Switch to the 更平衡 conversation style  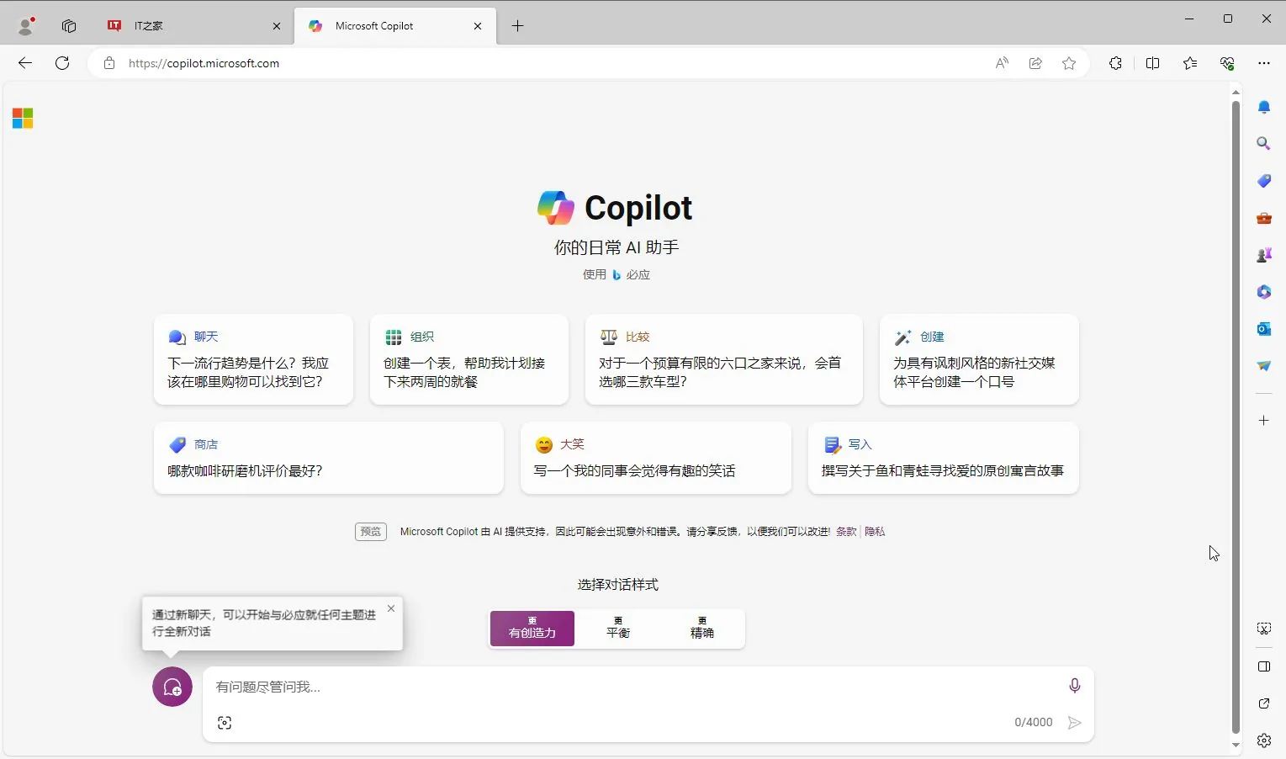[x=617, y=629]
